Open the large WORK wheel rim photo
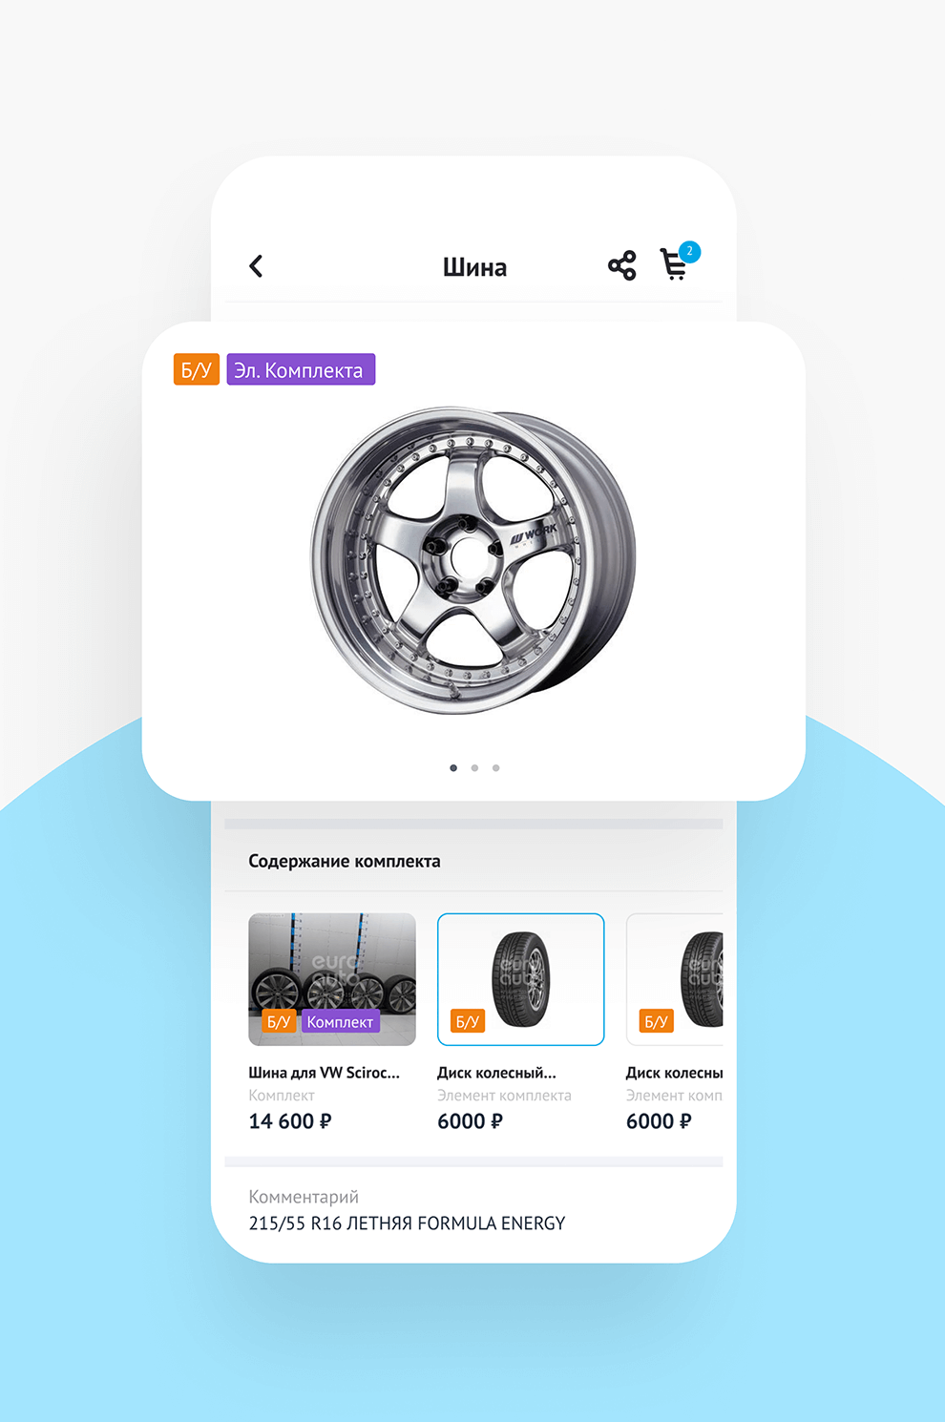 pyautogui.click(x=473, y=560)
